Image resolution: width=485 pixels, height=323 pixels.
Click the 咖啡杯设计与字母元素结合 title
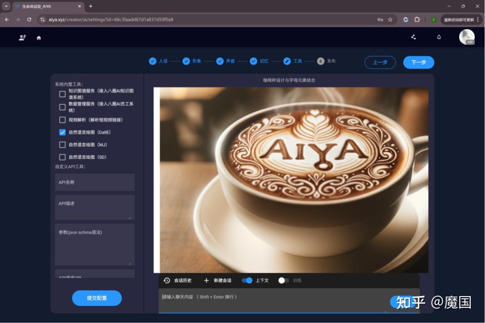pos(289,80)
